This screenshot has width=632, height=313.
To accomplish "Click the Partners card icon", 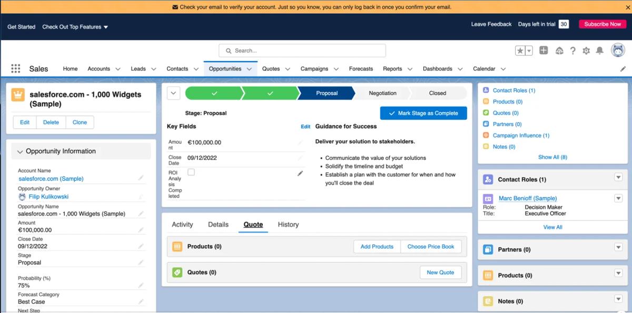I will click(x=488, y=249).
